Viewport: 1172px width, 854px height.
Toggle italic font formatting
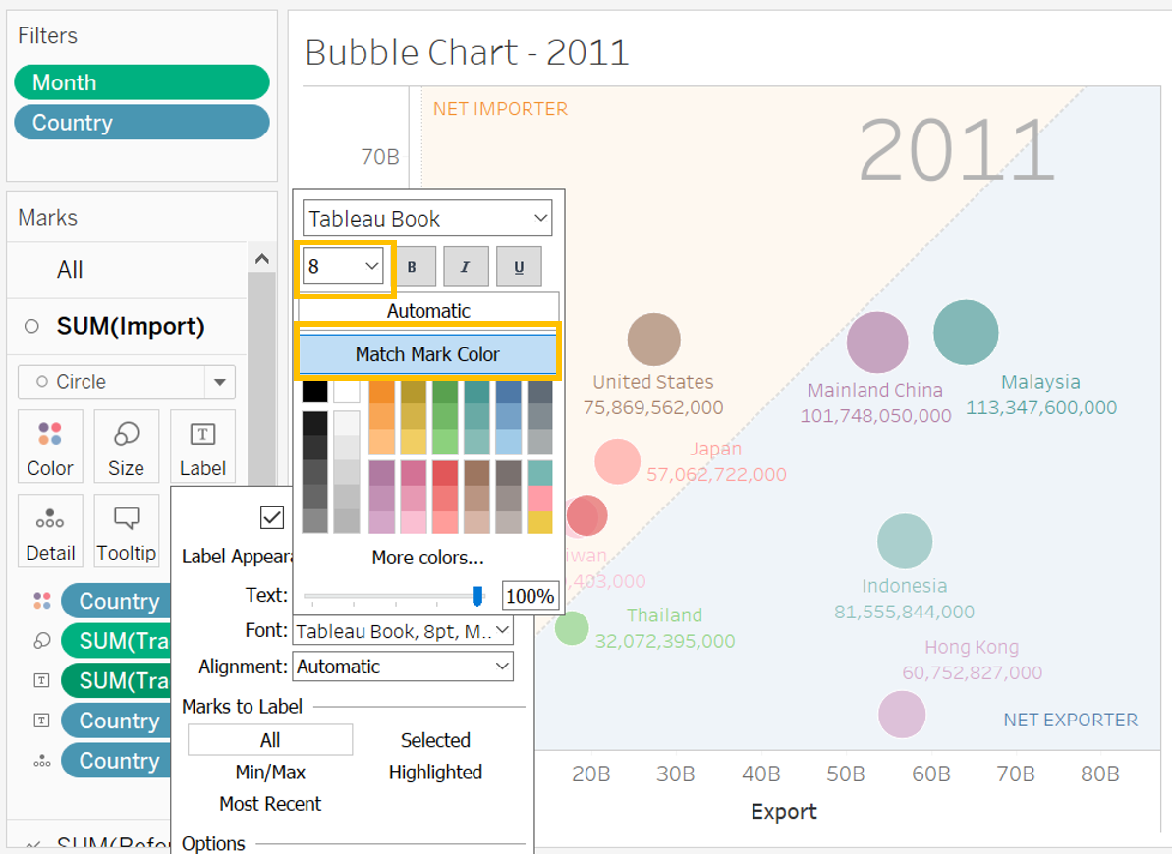tap(465, 267)
